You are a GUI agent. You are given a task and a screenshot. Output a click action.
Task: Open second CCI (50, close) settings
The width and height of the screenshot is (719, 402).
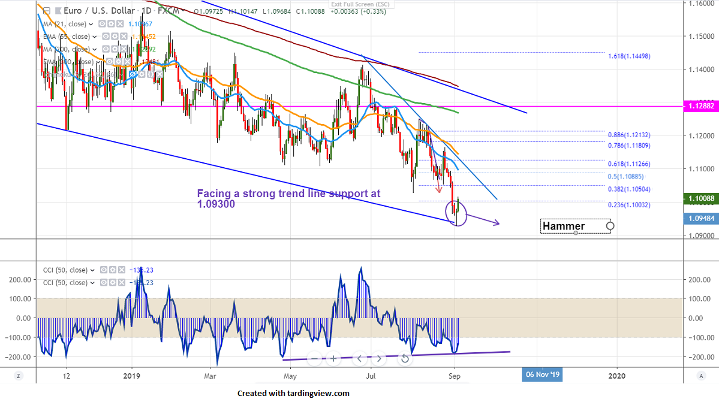[113, 283]
